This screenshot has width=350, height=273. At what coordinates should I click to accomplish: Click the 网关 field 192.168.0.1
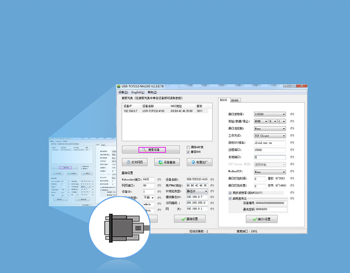tap(197, 209)
